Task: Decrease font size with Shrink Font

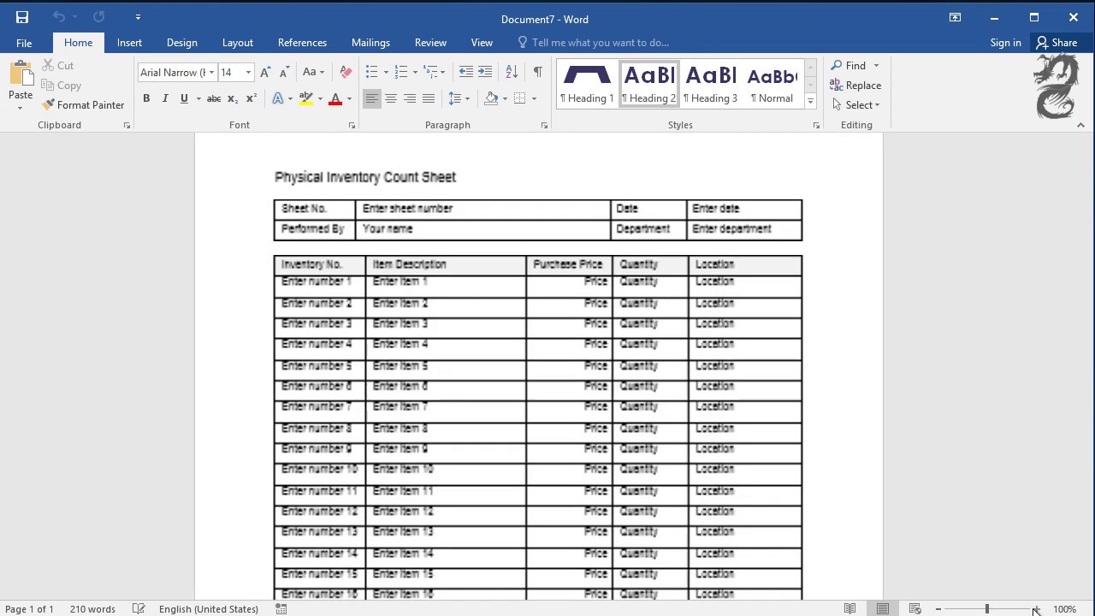Action: tap(285, 73)
